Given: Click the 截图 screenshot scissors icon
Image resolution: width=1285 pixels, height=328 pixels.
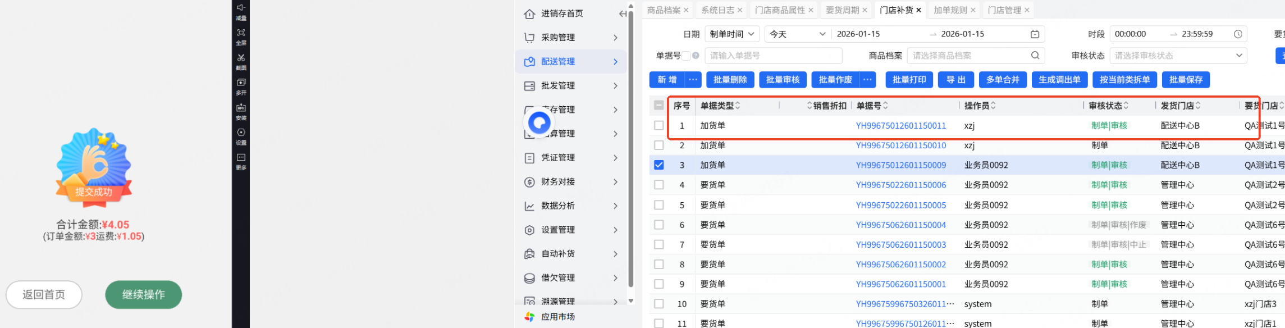Looking at the screenshot, I should 241,58.
